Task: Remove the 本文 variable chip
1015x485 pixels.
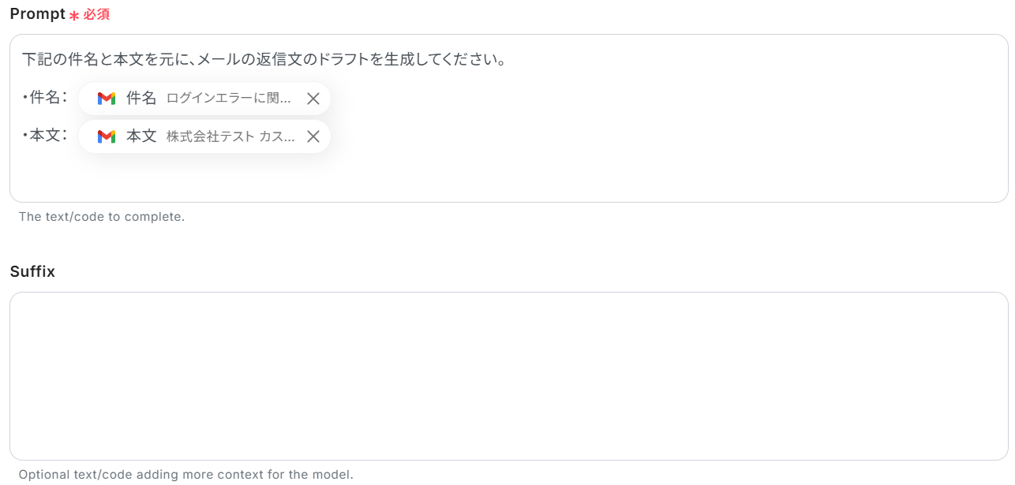Action: coord(313,136)
